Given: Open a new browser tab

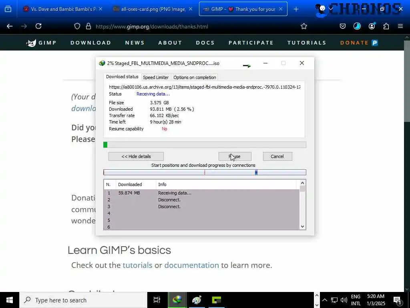Looking at the screenshot, I should pos(296,9).
